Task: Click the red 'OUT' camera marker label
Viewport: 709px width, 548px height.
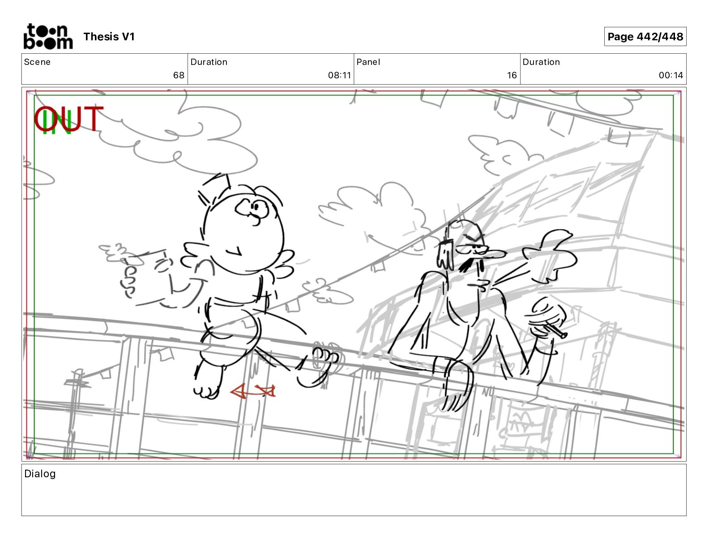Action: point(69,119)
